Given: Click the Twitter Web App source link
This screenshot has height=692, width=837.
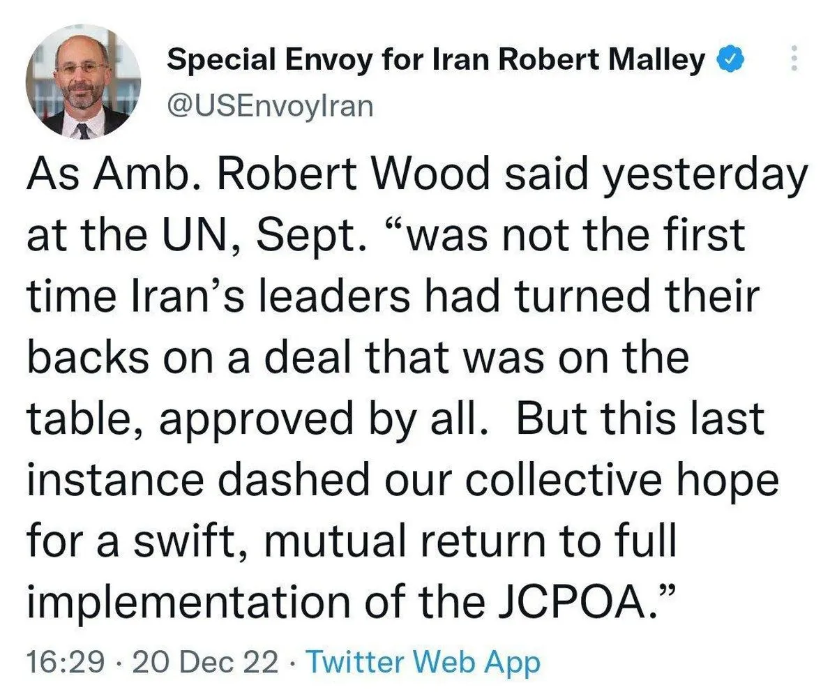Looking at the screenshot, I should pyautogui.click(x=423, y=662).
